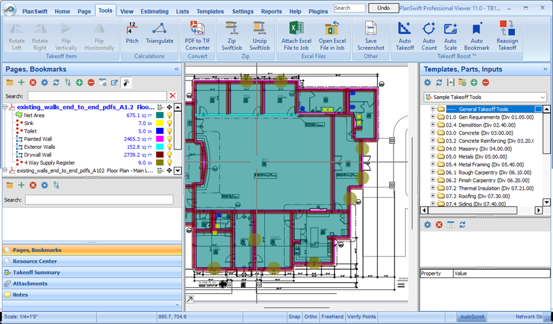Open Takeoff Summary panel
553x324 pixels.
[x=92, y=272]
